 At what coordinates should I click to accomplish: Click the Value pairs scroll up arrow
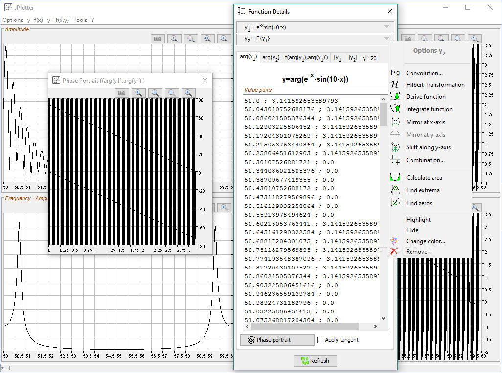383,99
